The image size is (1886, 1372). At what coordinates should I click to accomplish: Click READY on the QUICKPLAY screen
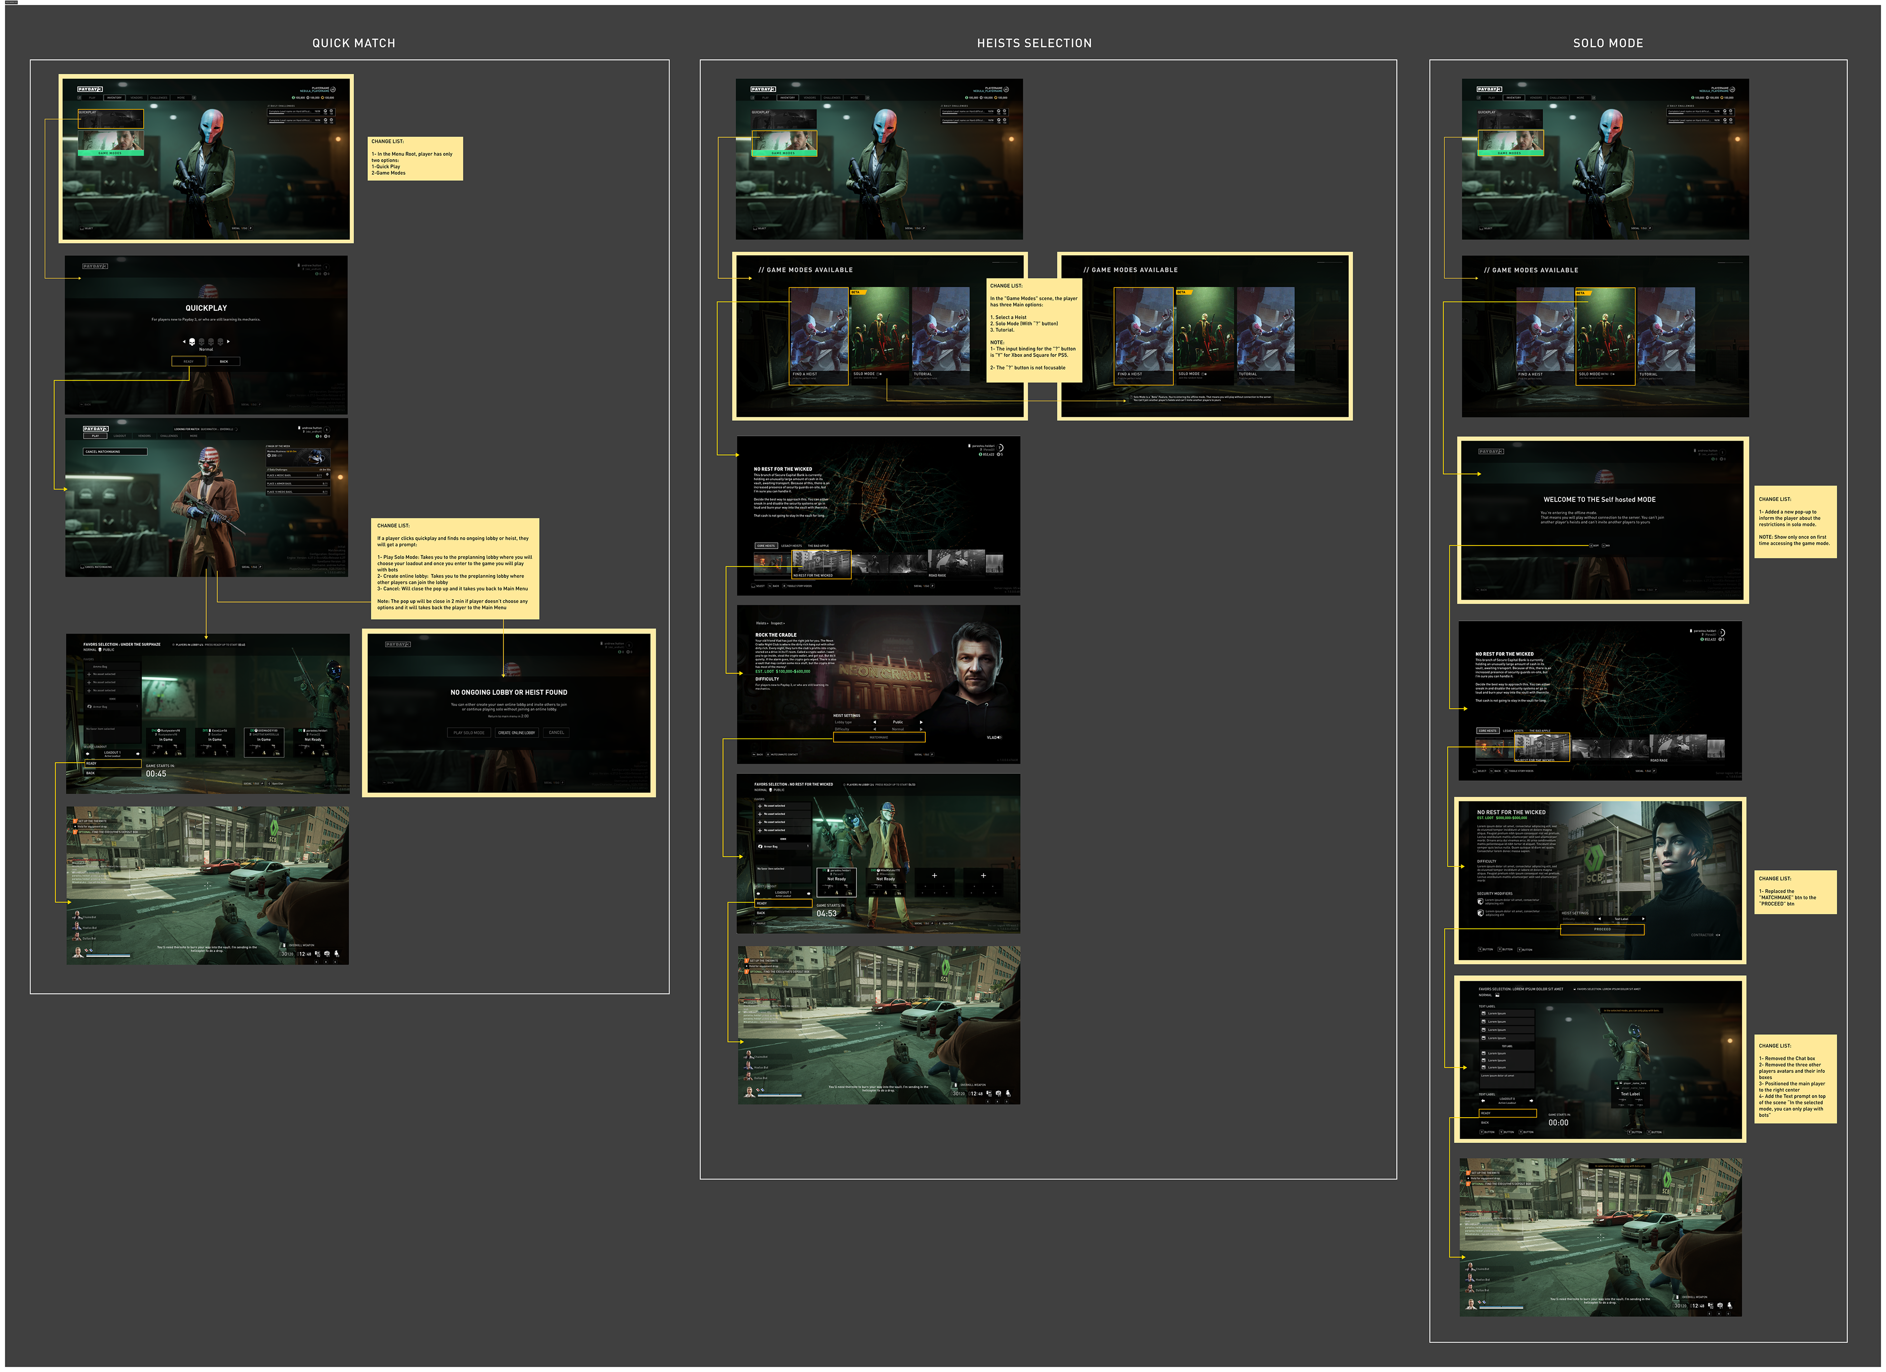pyautogui.click(x=189, y=361)
